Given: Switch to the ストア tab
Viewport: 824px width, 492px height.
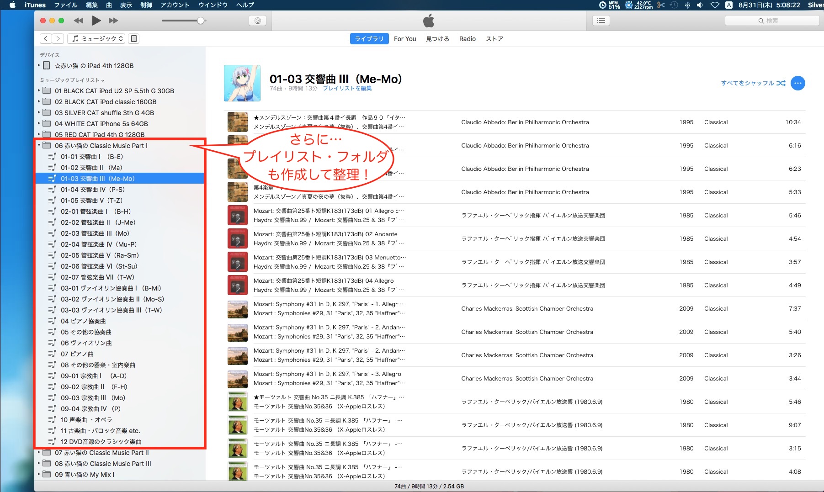Looking at the screenshot, I should pyautogui.click(x=494, y=39).
